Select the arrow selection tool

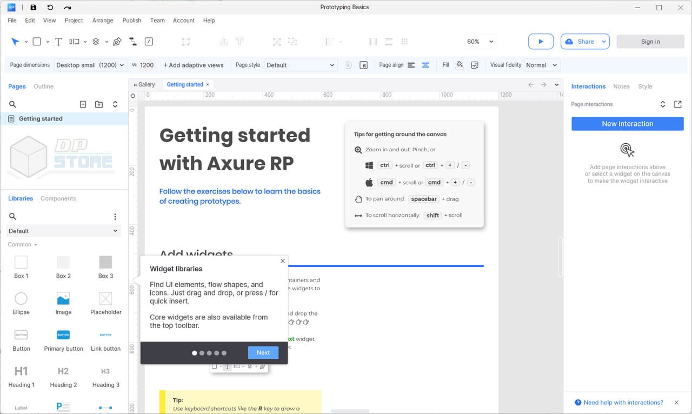(x=15, y=42)
